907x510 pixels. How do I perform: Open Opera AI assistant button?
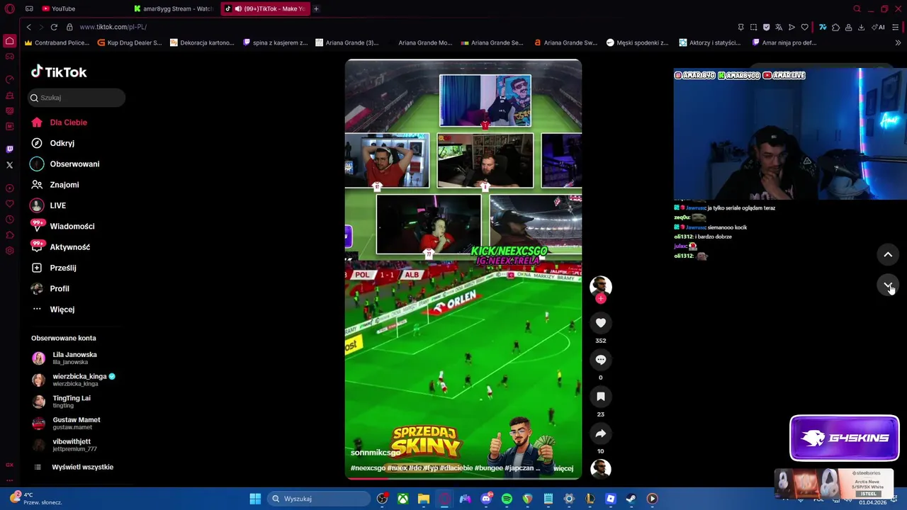(x=879, y=27)
